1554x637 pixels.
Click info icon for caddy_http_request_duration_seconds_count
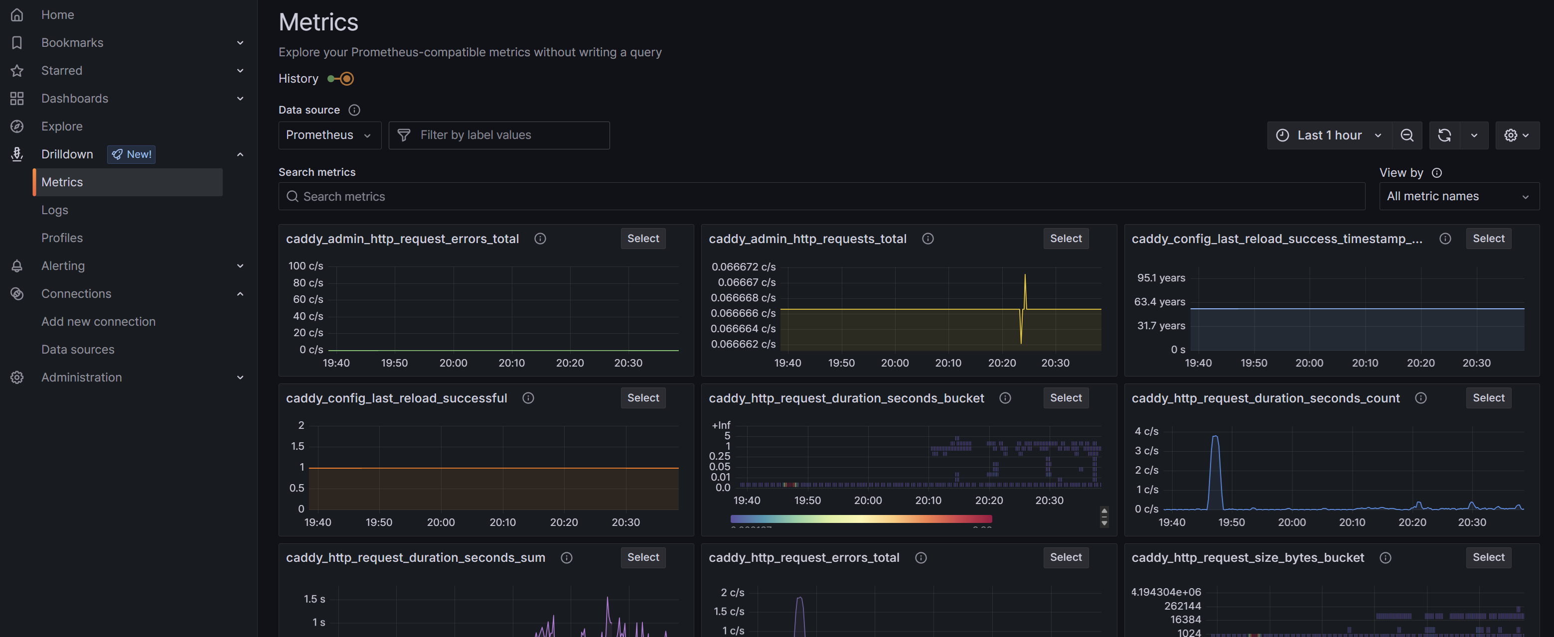(1421, 398)
